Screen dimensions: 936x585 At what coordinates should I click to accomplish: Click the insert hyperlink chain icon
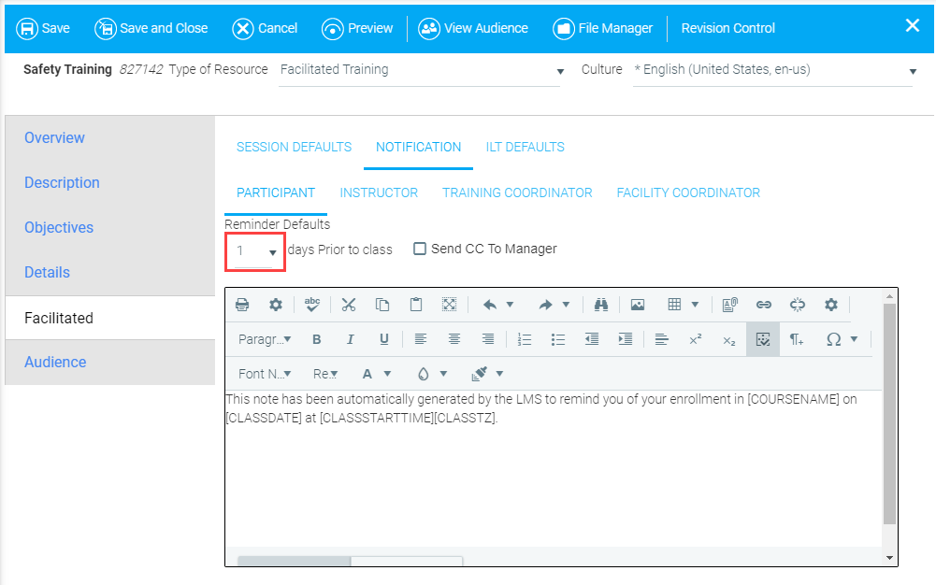764,305
